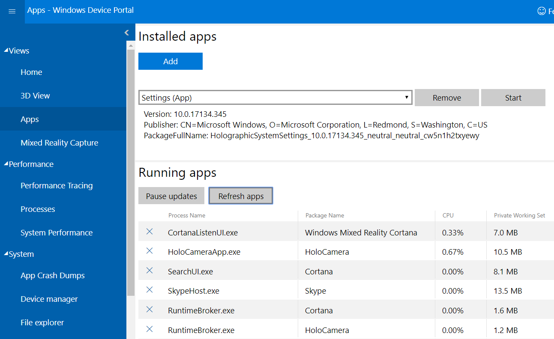Click the 13.5 MB working set value
Viewport: 554px width, 339px height.
508,291
